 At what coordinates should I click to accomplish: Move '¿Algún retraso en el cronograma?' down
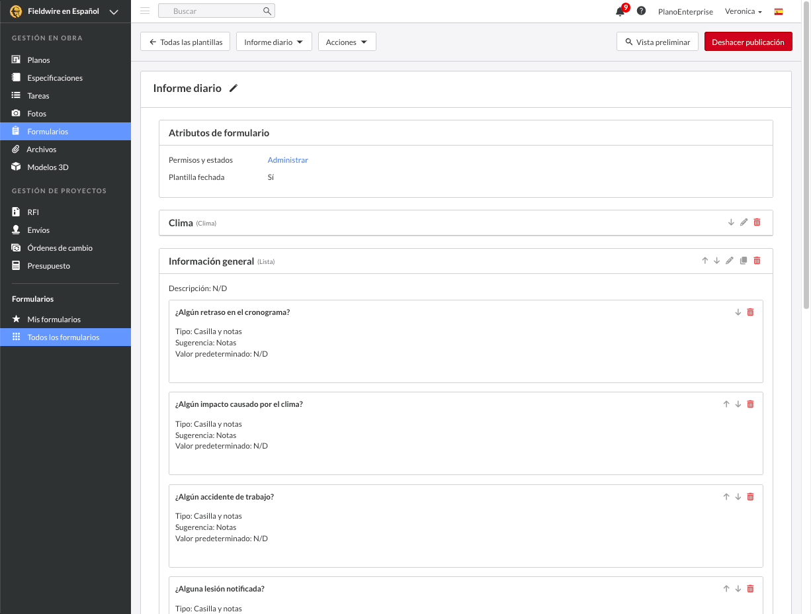click(x=738, y=312)
